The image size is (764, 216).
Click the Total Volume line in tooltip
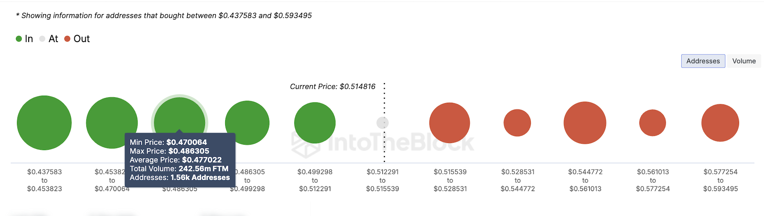point(179,169)
